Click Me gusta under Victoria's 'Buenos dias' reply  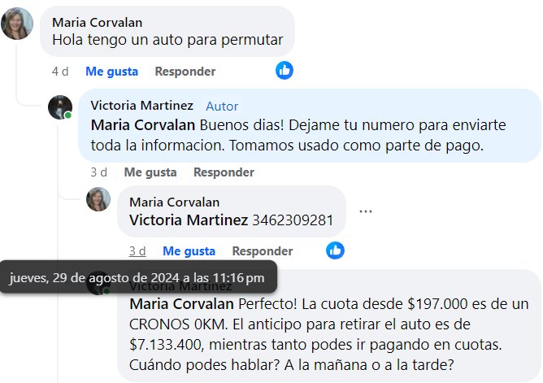(x=150, y=172)
